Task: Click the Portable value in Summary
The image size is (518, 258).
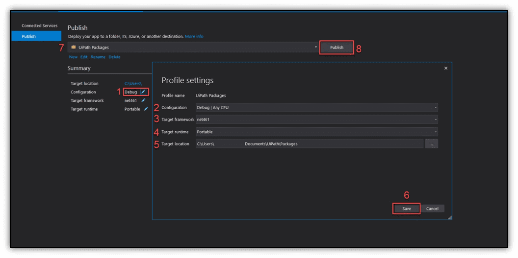Action: point(132,109)
